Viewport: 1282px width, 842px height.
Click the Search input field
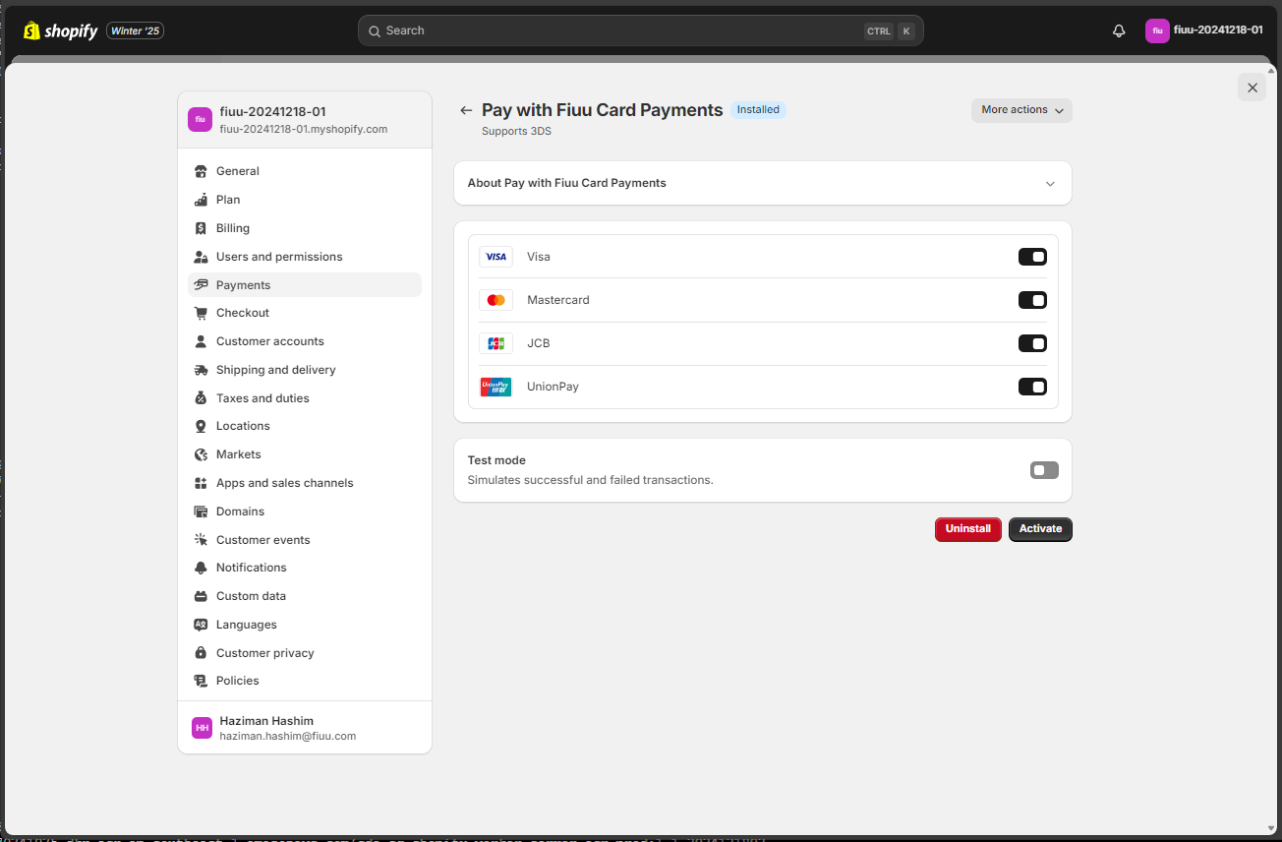[641, 30]
